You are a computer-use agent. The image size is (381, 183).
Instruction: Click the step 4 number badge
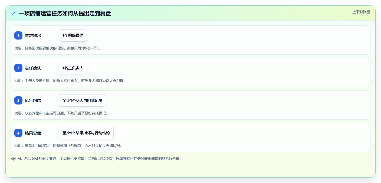[18, 133]
